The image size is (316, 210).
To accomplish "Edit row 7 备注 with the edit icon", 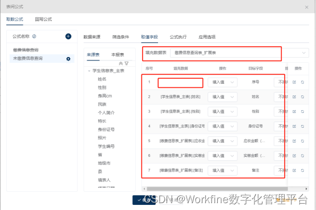I will click(294, 171).
